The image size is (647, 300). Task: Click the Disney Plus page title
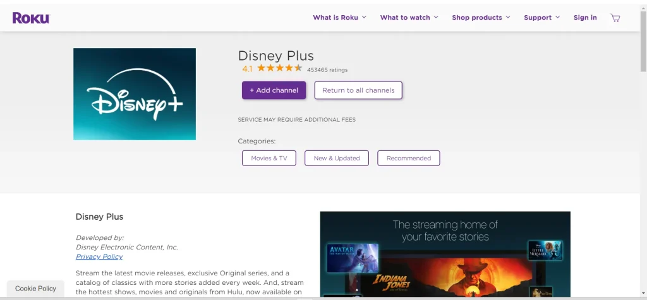coord(275,56)
